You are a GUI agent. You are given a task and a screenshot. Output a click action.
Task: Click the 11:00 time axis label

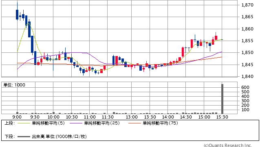click(x=90, y=117)
